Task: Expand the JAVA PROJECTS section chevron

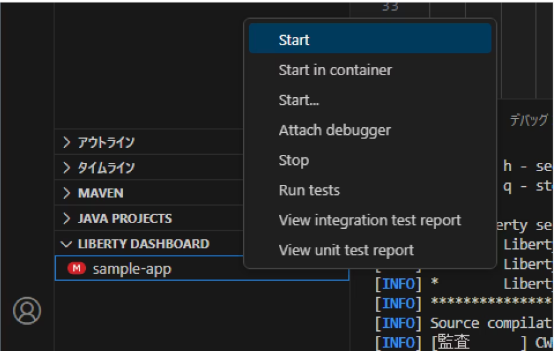Action: click(67, 219)
